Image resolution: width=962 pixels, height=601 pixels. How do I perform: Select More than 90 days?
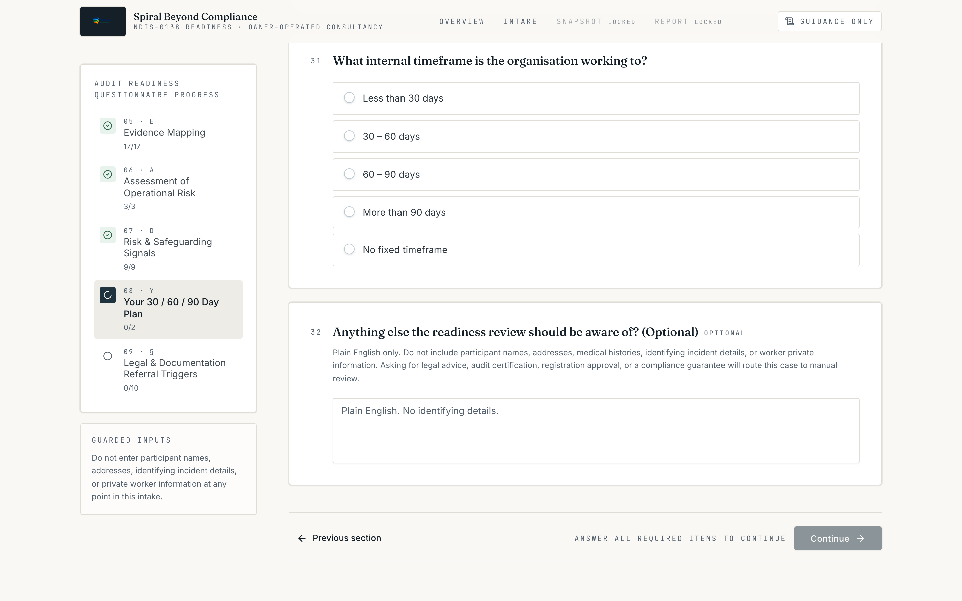point(596,213)
